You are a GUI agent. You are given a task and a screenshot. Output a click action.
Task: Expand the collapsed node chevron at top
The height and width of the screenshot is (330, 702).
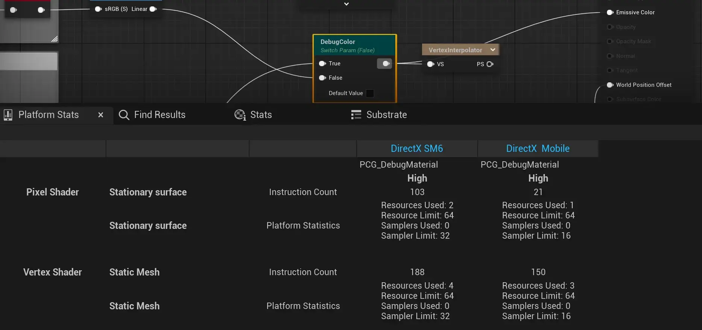346,4
